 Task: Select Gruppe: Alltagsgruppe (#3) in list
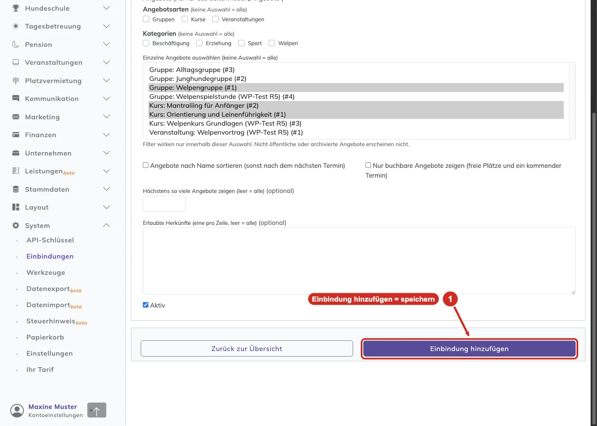[x=356, y=70]
